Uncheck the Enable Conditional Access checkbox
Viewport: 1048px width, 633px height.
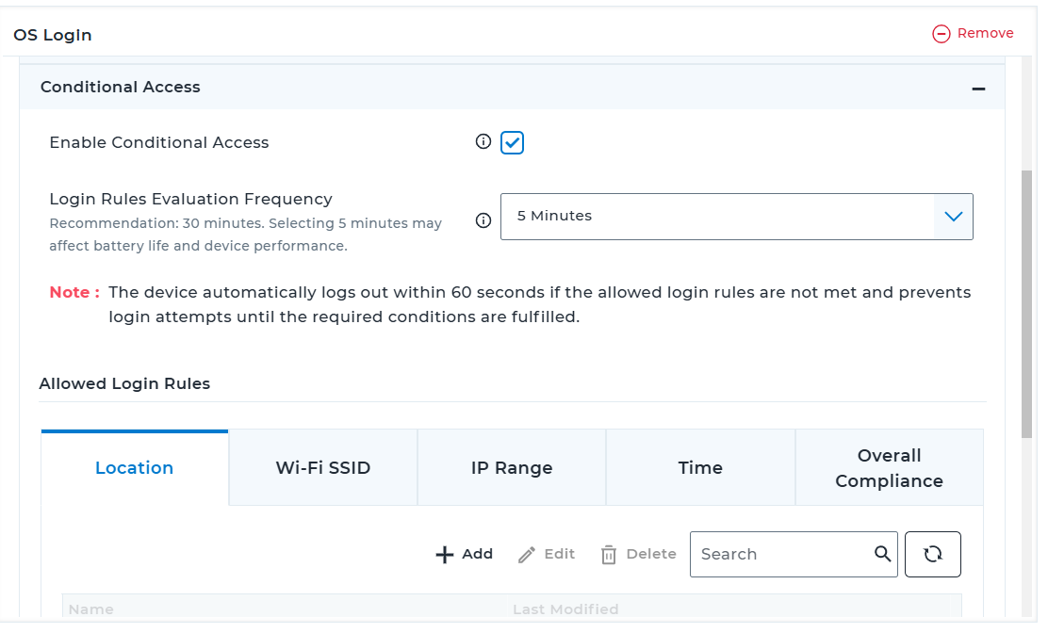coord(512,142)
